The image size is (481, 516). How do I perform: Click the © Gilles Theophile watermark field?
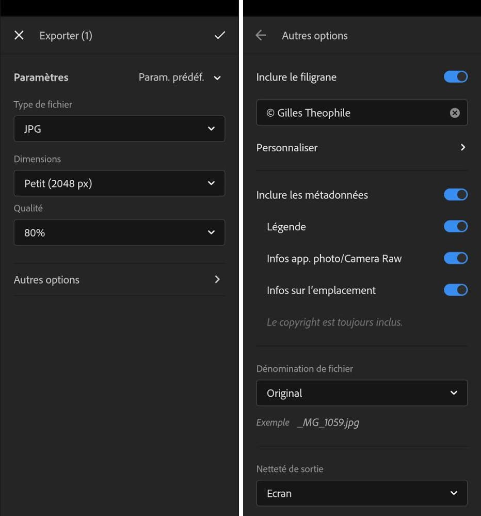click(x=362, y=113)
